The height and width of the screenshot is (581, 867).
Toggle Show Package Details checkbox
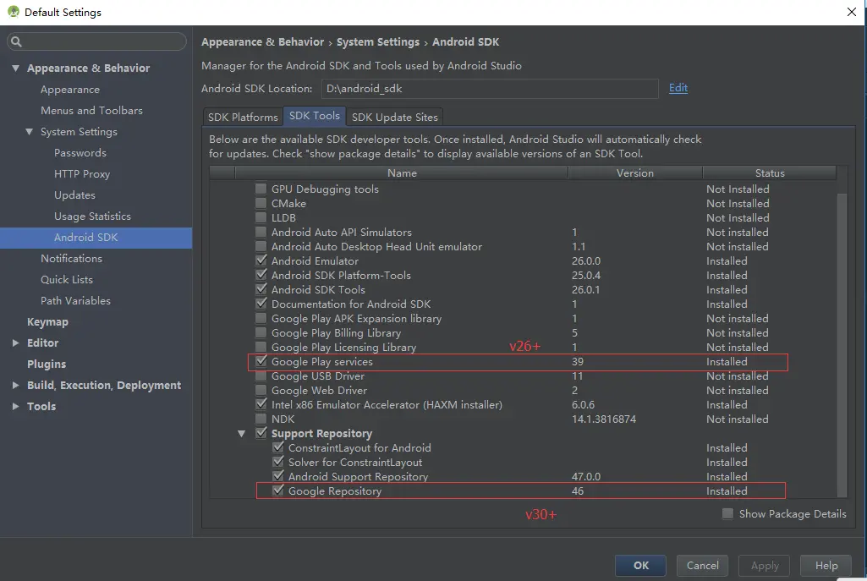click(x=727, y=514)
